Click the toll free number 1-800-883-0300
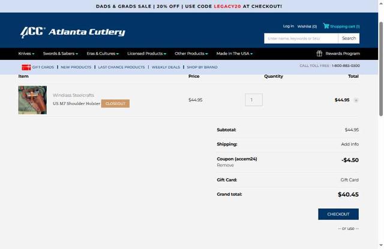This screenshot has height=249, width=384. point(346,66)
